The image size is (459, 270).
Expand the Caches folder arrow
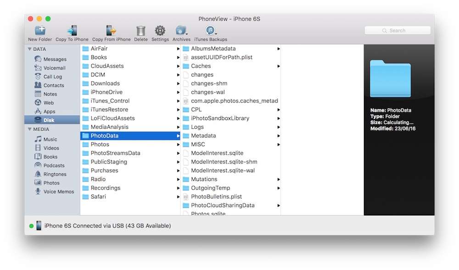click(x=279, y=66)
